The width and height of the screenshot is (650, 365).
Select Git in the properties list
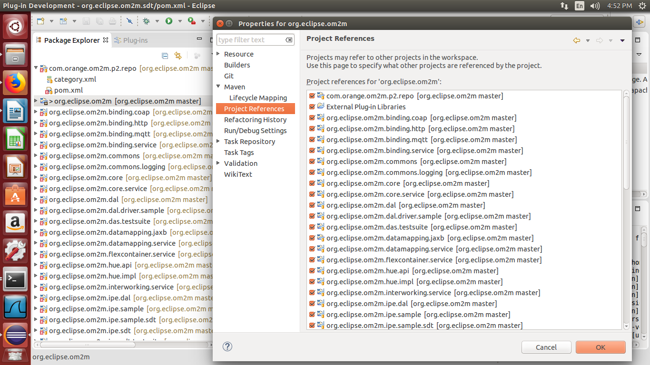pos(229,76)
